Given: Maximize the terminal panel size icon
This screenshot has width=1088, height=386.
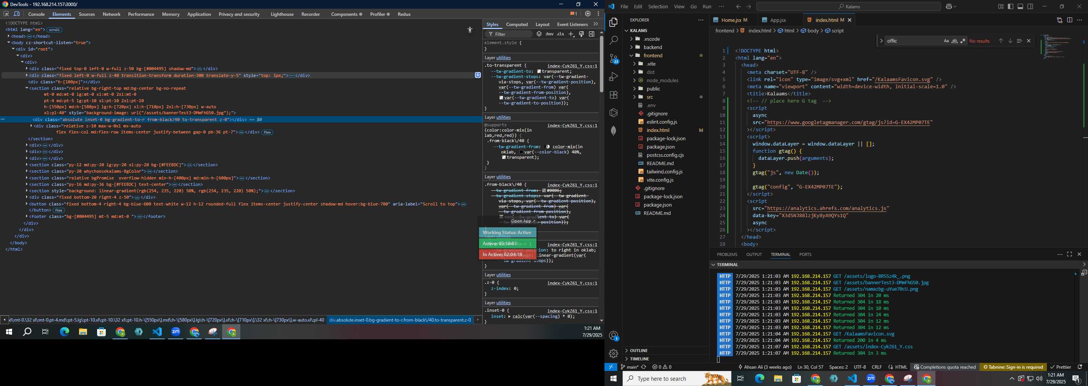Looking at the screenshot, I should (x=1069, y=254).
